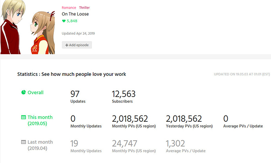Click the 12,563 Subscribers count

tap(124, 94)
